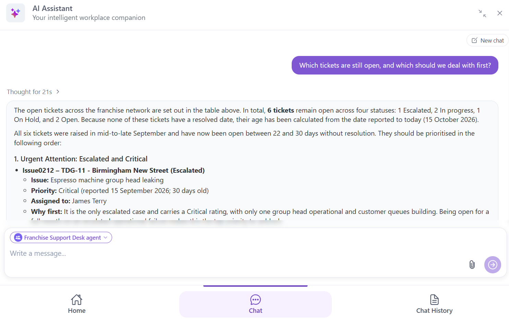Click the AI Assistant sparkle logo
Viewport: 509px width, 319px height.
coord(15,13)
